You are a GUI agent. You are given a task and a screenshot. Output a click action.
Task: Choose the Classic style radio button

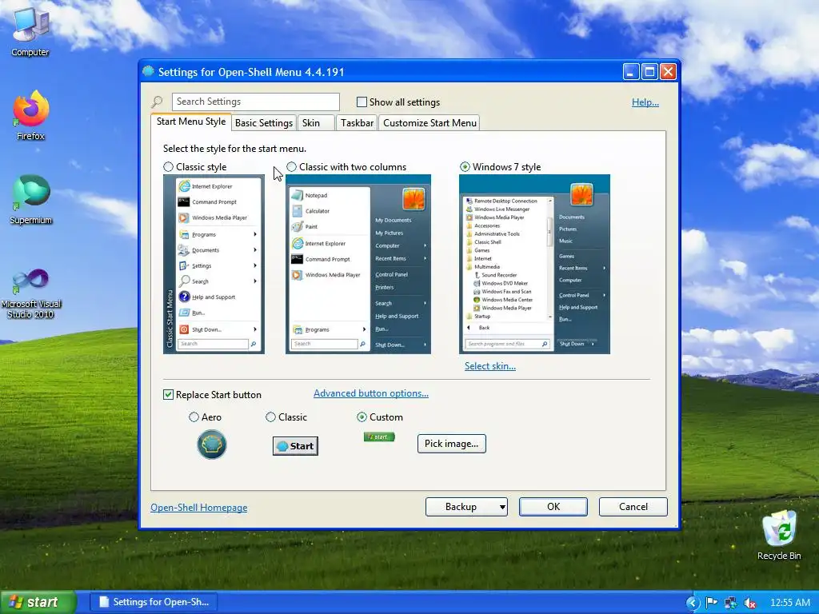pos(168,166)
